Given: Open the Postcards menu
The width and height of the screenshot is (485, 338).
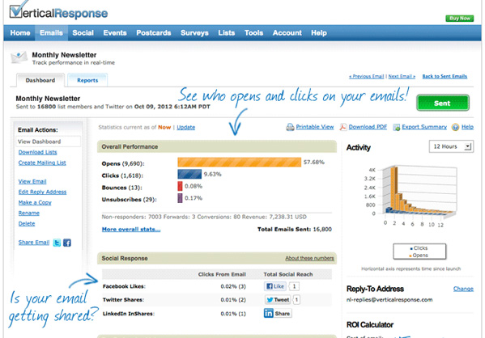Looking at the screenshot, I should coord(154,33).
